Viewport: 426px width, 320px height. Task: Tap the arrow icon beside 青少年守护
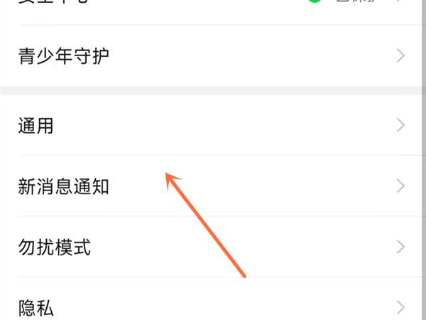tap(400, 55)
